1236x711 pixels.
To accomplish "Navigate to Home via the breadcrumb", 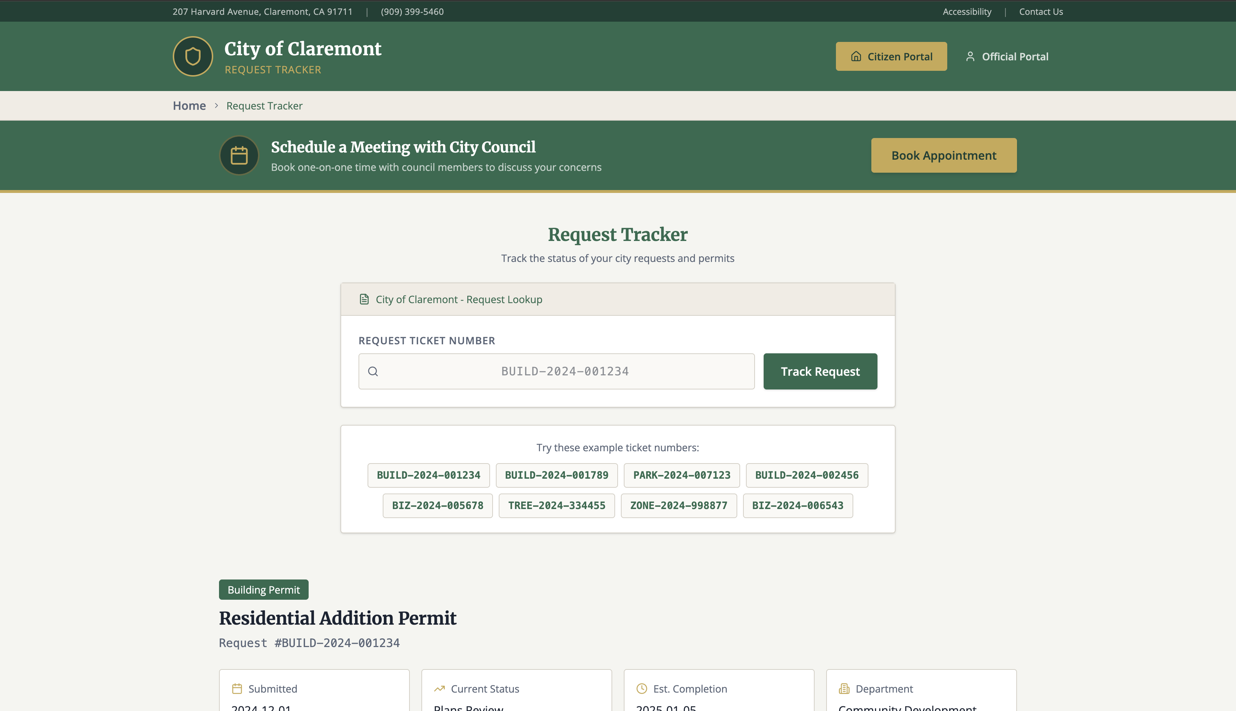I will [x=189, y=105].
